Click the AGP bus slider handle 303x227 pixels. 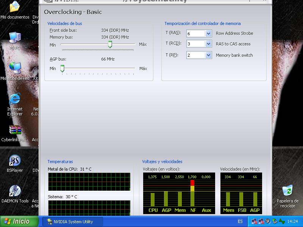[x=62, y=68]
